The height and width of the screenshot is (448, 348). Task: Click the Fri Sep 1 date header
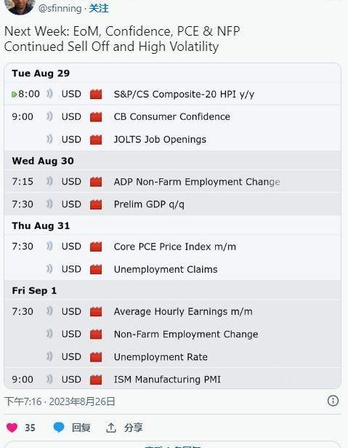(x=34, y=291)
